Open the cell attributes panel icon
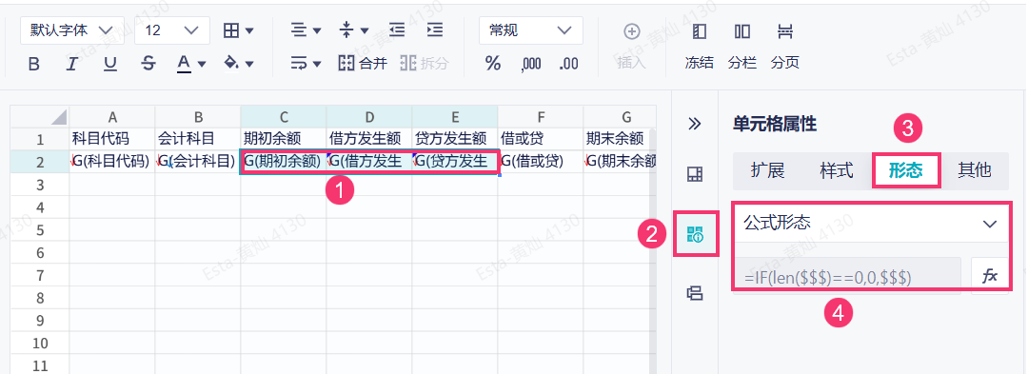The width and height of the screenshot is (1028, 374). 694,233
